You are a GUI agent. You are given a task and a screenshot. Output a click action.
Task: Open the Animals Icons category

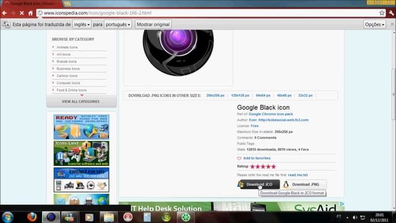coord(67,47)
